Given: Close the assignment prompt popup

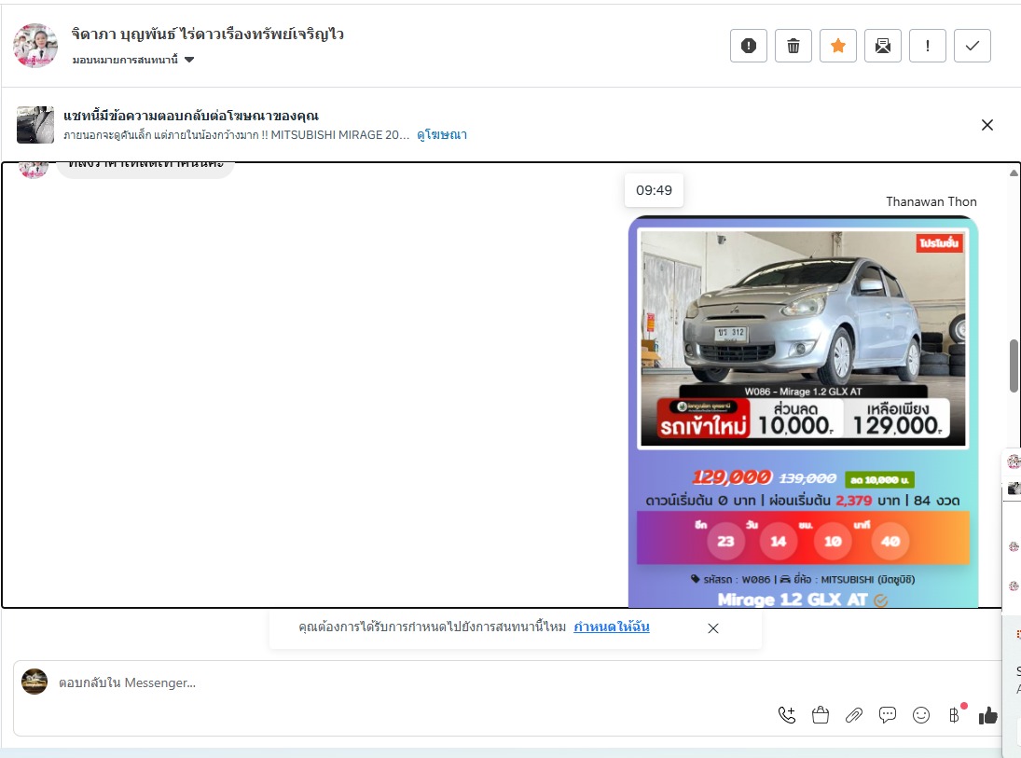Looking at the screenshot, I should pos(713,628).
